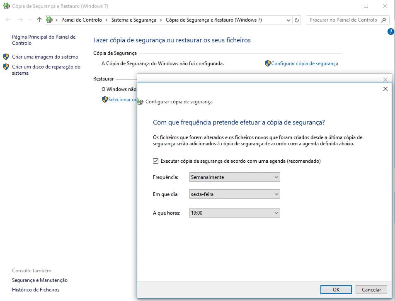The image size is (395, 301).
Task: Click dialog heading 'Com que frequência pretende efetuar a cópia de segurança?'
Action: pyautogui.click(x=239, y=122)
